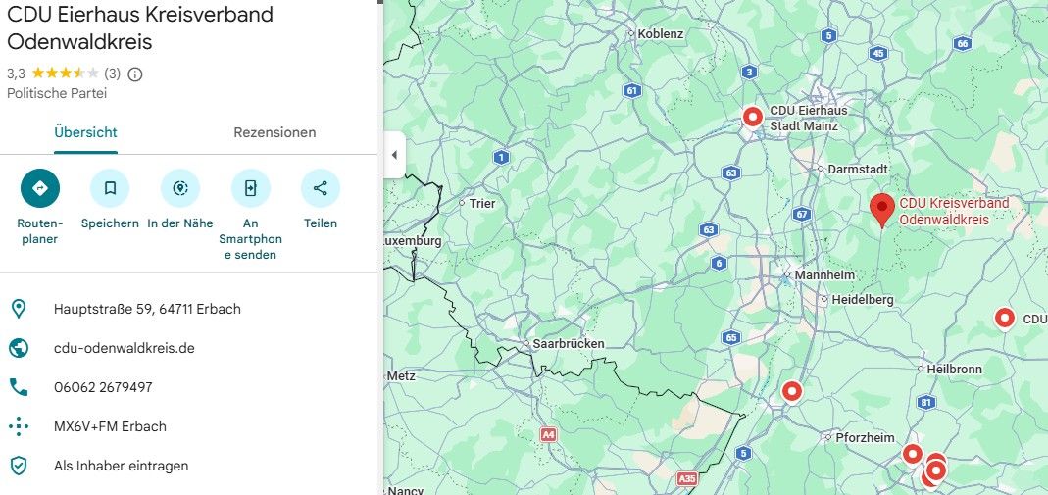Image resolution: width=1048 pixels, height=495 pixels.
Task: Click the Routenplaner directions icon
Action: point(39,188)
